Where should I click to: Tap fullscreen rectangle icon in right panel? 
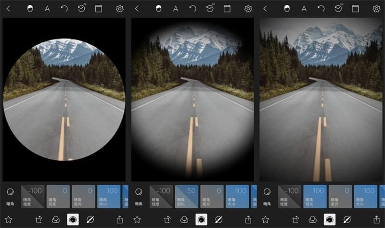355,9
